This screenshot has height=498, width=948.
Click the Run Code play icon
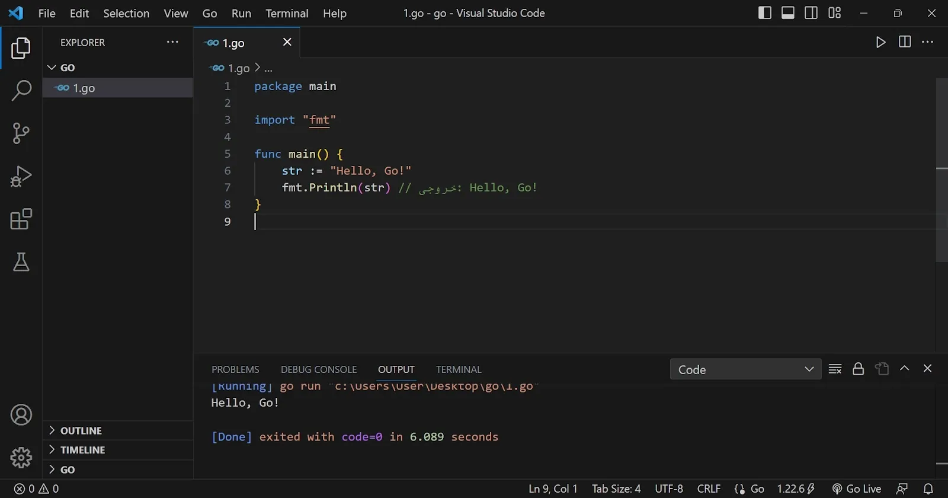point(881,42)
